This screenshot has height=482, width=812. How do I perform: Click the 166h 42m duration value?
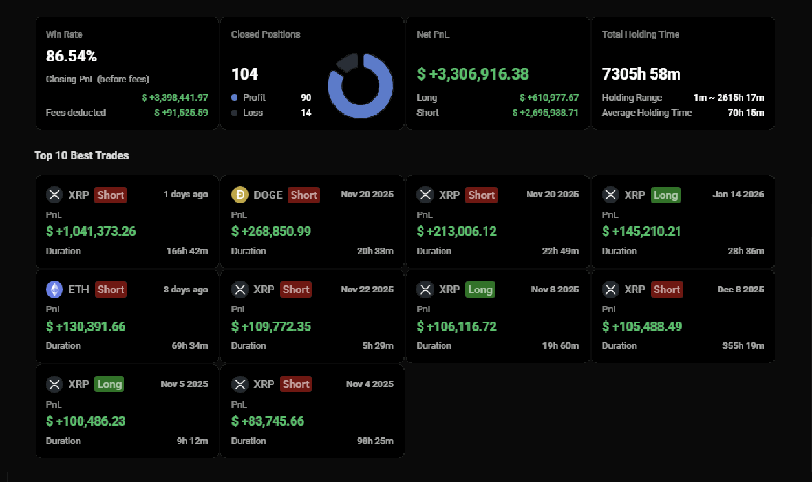point(187,251)
